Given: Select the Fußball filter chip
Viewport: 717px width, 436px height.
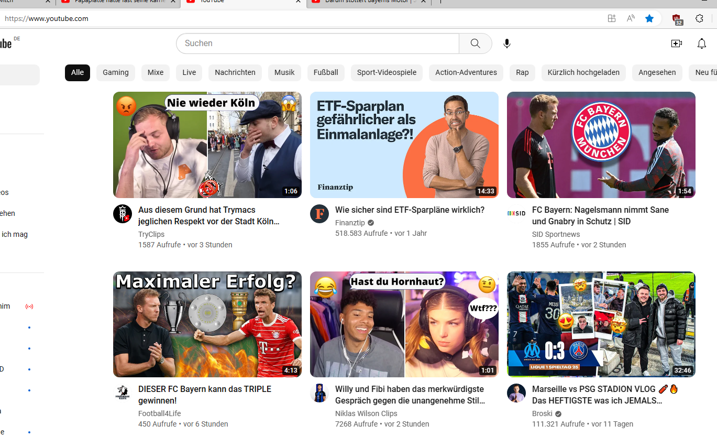Looking at the screenshot, I should 326,72.
